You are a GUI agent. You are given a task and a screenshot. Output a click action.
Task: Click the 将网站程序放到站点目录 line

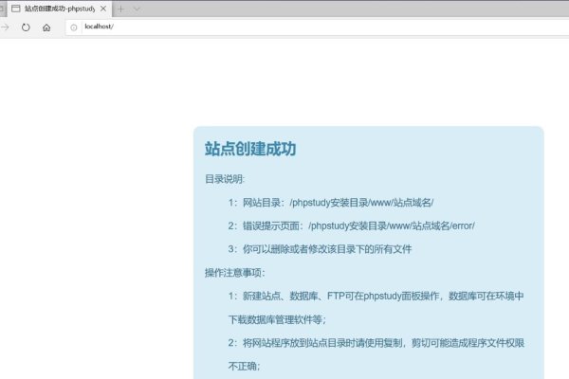376,343
